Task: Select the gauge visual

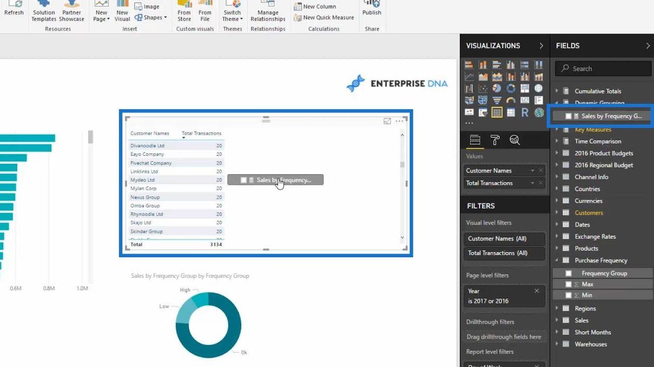Action: 511,100
